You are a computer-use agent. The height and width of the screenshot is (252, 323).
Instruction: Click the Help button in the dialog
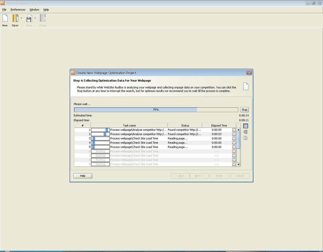[x=83, y=176]
